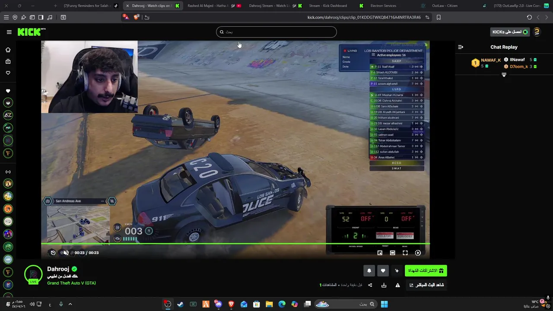553x311 pixels.
Task: Open the user profile avatar in the Kick header
Action: coord(537,32)
